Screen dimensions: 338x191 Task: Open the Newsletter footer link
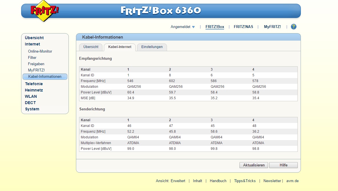coord(272,181)
